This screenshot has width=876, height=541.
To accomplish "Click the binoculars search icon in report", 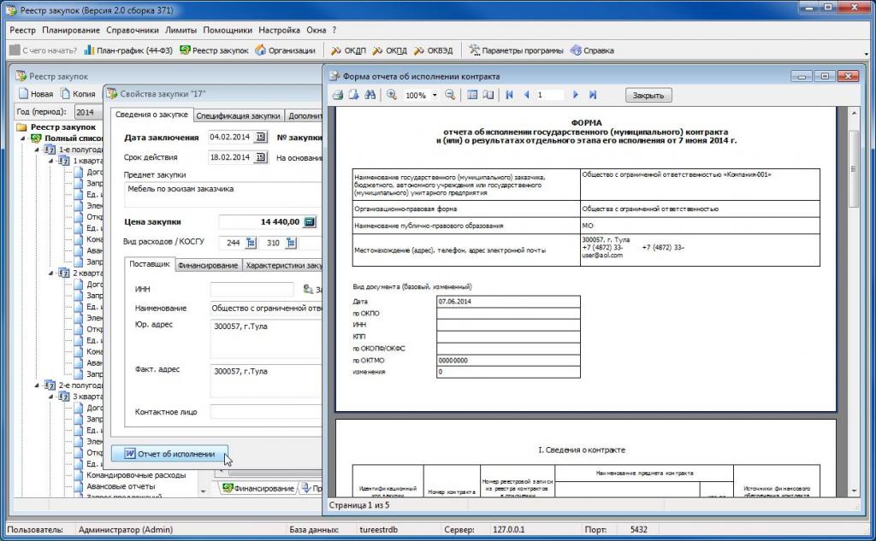I will click(370, 95).
